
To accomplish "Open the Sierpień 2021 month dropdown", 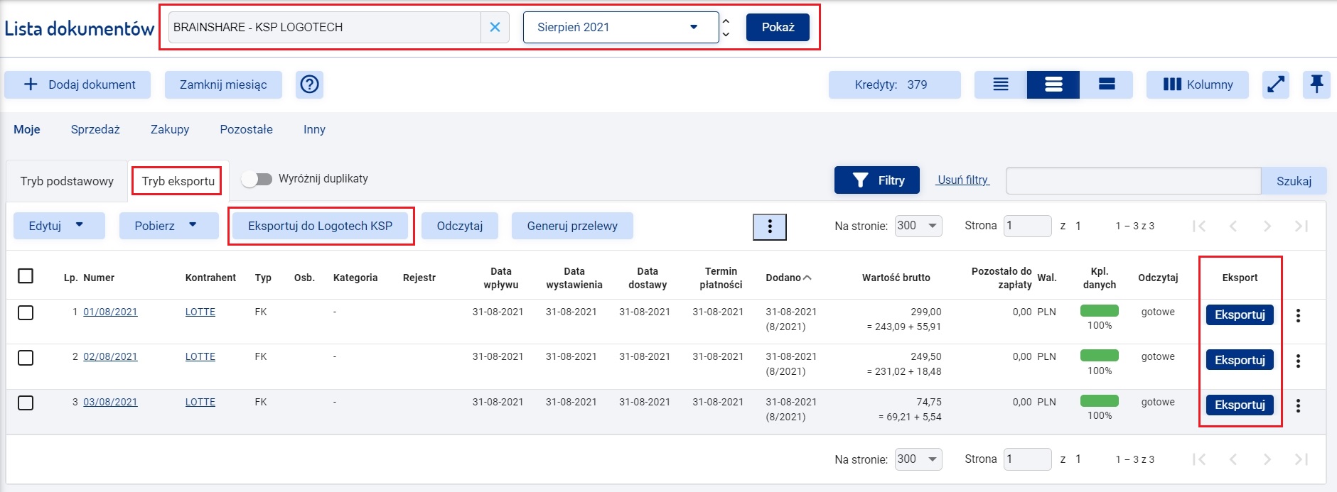I will tap(621, 27).
